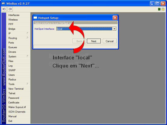Open the PPP menu item
The height and width of the screenshot is (125, 167).
click(18, 24)
